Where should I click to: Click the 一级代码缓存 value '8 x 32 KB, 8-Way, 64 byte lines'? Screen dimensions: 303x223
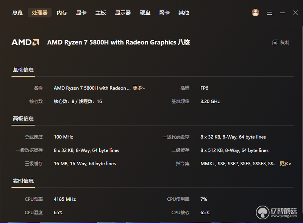coord(233,137)
